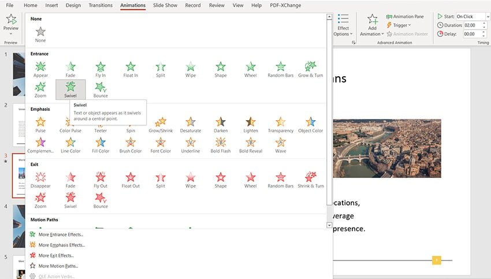Select slide 4 thumbnail
The image size is (491, 279).
[x=18, y=225]
